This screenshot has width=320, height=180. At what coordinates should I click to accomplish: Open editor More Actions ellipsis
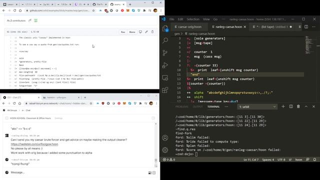click(x=313, y=26)
